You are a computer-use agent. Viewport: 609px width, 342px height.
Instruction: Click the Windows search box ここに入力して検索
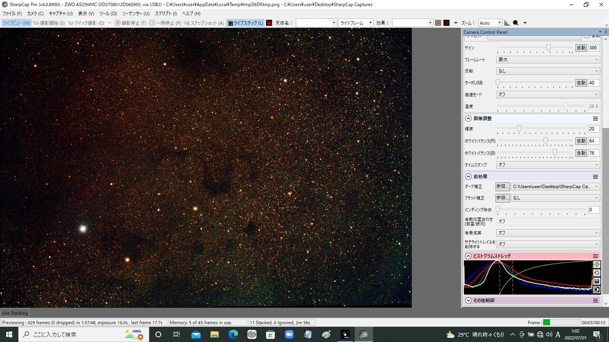83,334
